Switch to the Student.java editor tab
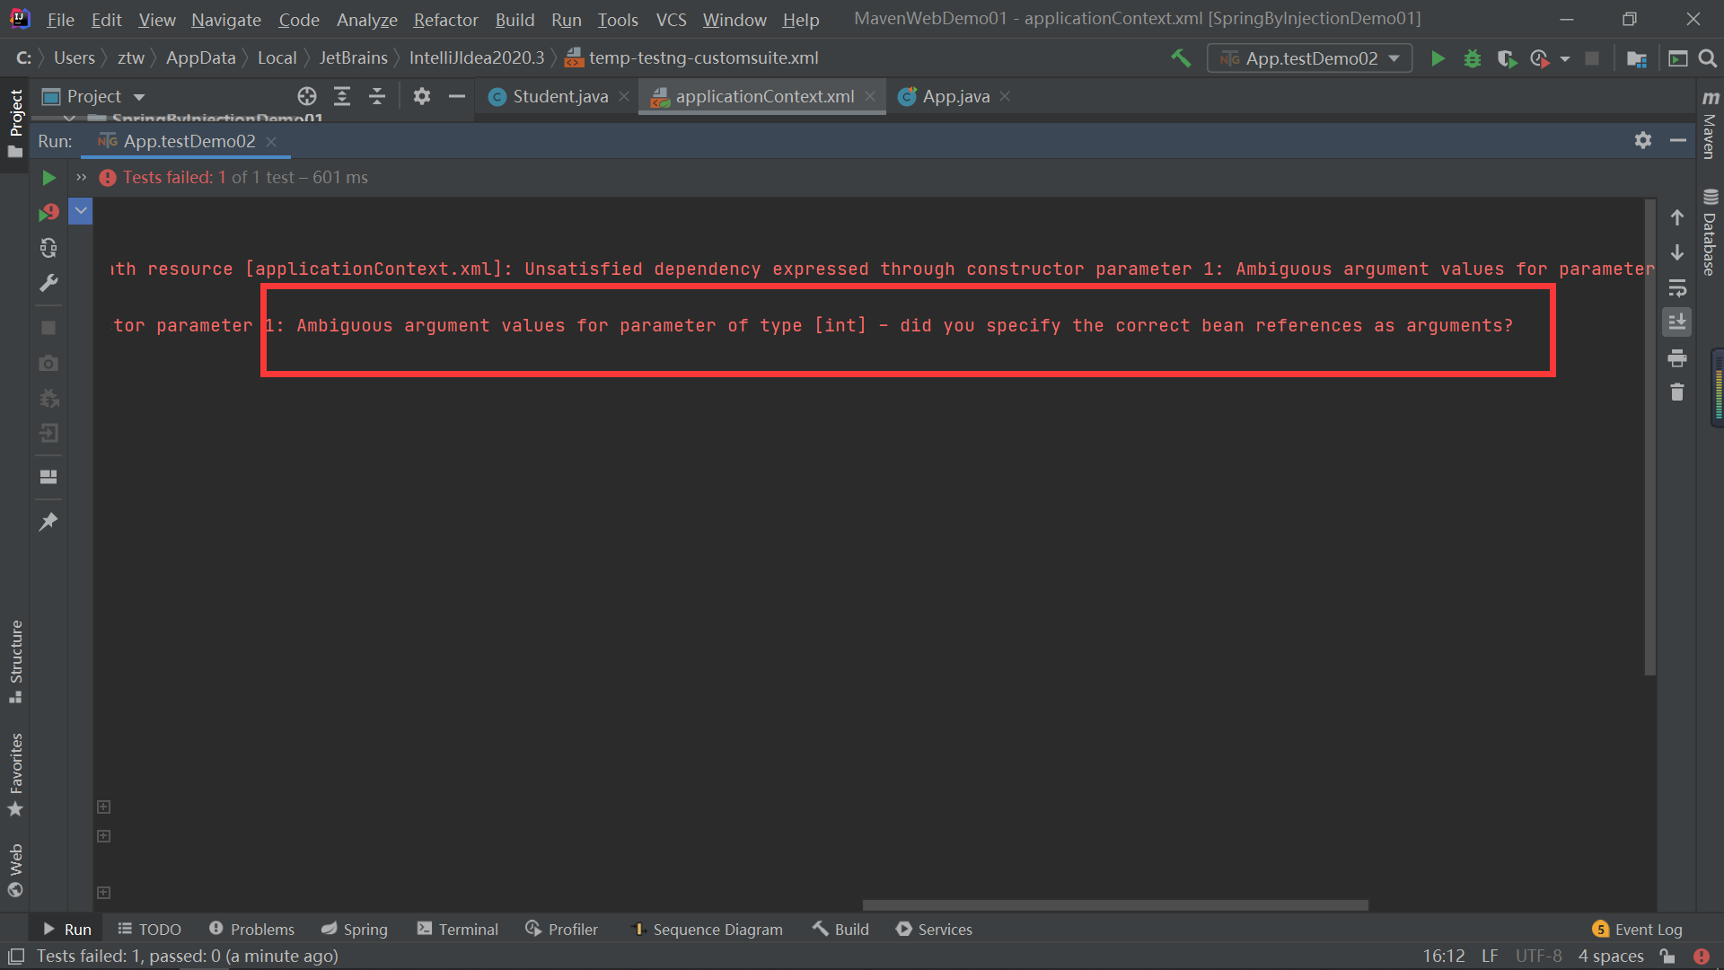1724x970 pixels. click(557, 96)
